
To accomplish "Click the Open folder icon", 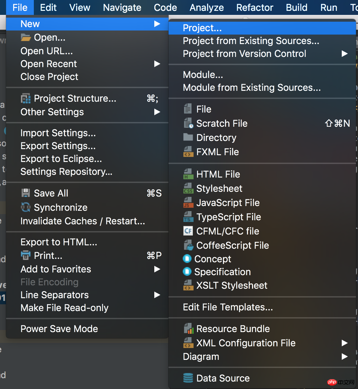I will [x=26, y=38].
